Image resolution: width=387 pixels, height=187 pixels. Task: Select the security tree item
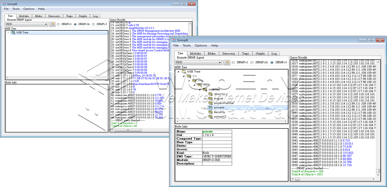pos(220,112)
